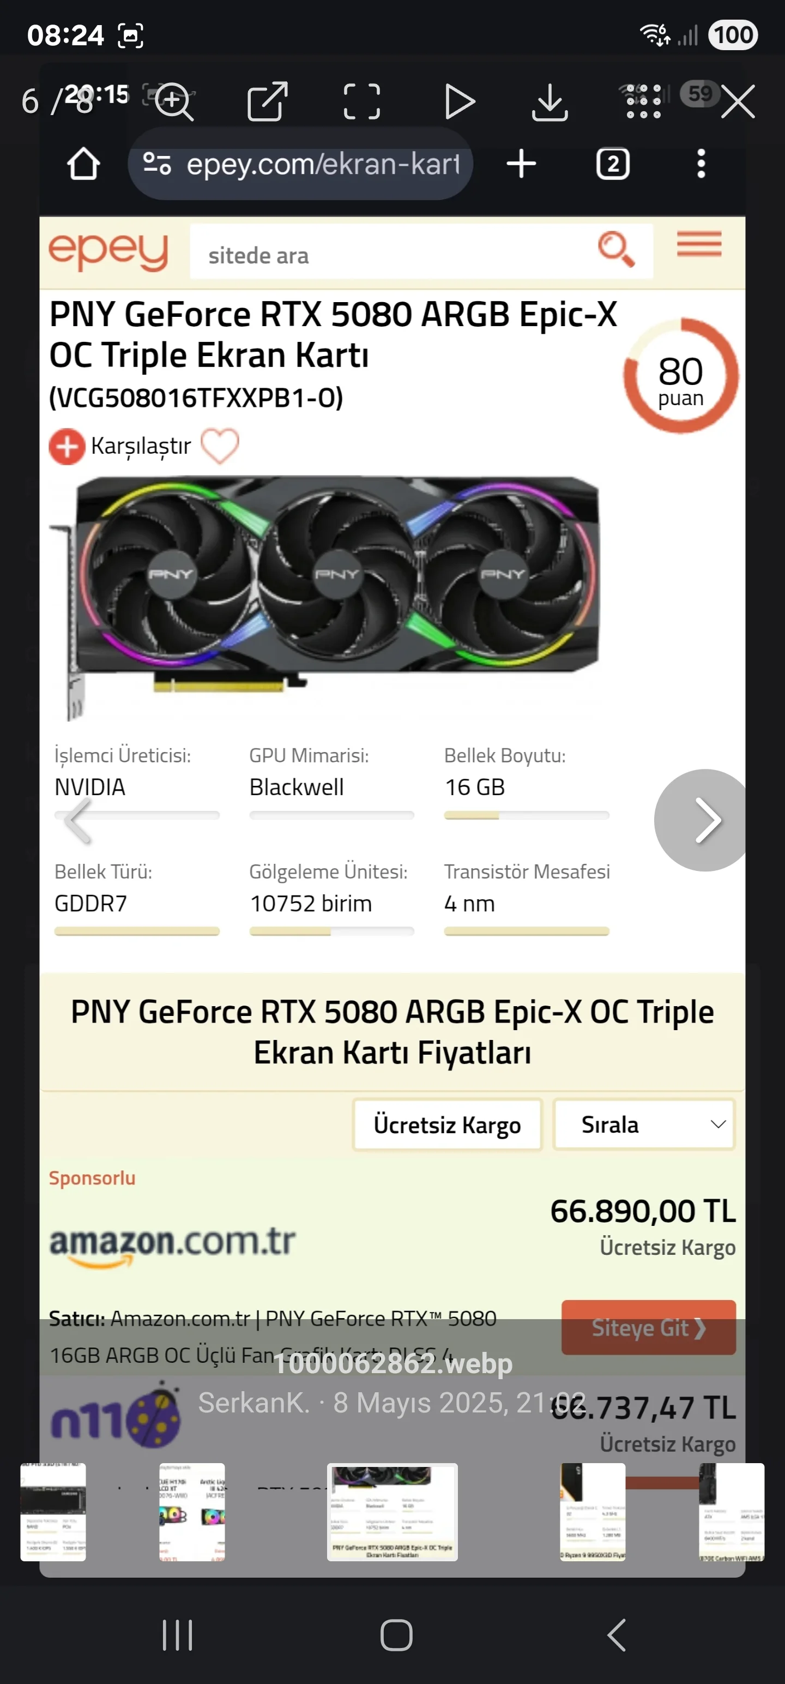Go to previous image with left arrow
Viewport: 785px width, 1684px height.
coord(78,820)
